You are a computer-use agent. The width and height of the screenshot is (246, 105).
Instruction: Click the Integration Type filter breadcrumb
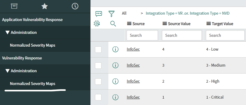[x=187, y=13]
